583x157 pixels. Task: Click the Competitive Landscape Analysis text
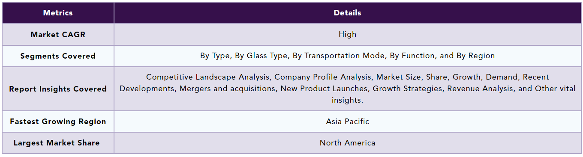click(x=208, y=77)
